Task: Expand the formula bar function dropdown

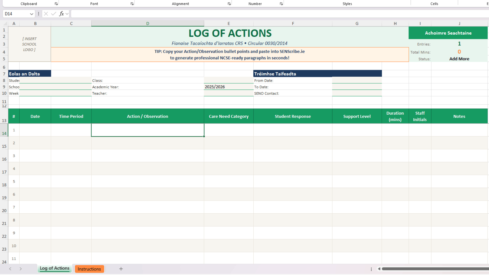Action: tap(67, 14)
